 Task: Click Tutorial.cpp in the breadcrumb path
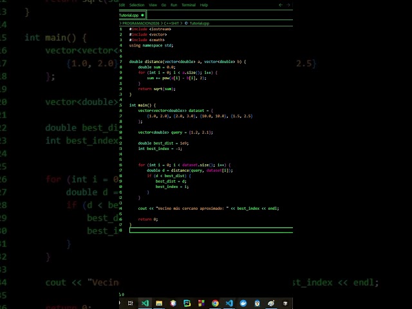200,23
